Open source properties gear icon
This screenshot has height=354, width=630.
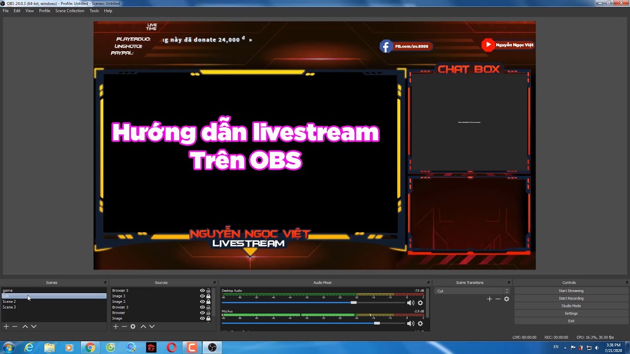click(x=133, y=326)
